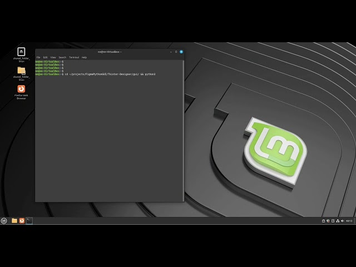Maximize the terminal window
This screenshot has width=356, height=267.
(176, 52)
